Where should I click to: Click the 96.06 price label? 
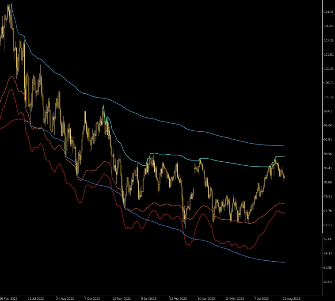[x=328, y=126]
